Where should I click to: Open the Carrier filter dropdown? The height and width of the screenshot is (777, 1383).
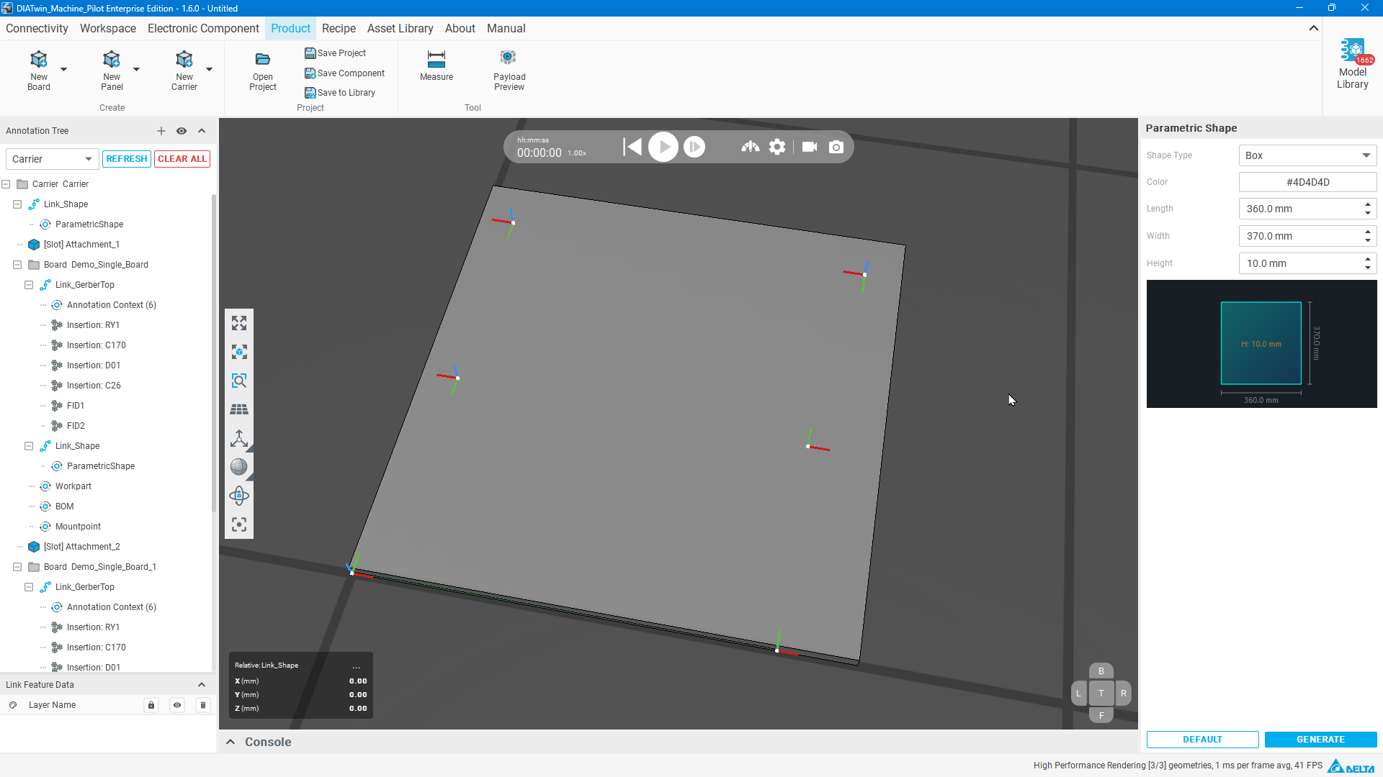[x=52, y=159]
